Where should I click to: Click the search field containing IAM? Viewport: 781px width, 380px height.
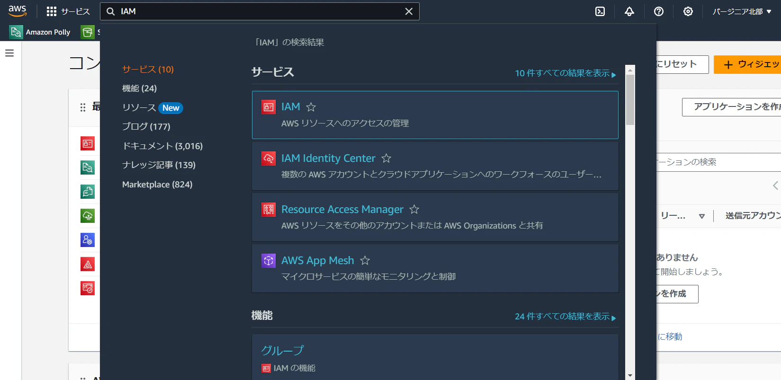tap(260, 11)
